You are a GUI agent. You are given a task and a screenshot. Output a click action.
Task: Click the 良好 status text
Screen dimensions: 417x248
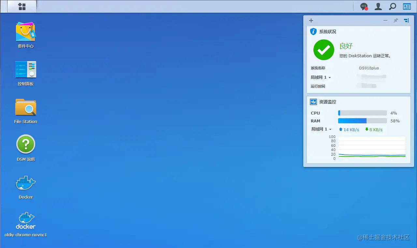click(346, 46)
